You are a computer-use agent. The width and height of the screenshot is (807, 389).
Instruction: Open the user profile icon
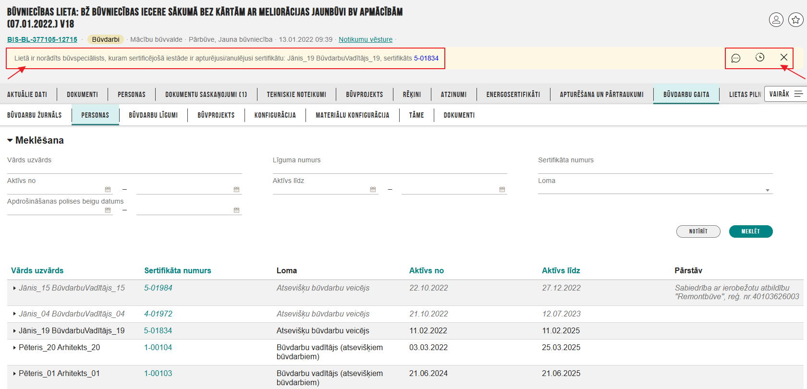point(776,20)
